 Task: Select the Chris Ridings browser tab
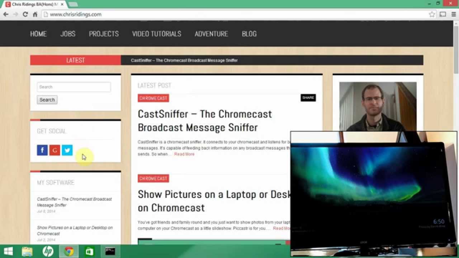point(34,4)
